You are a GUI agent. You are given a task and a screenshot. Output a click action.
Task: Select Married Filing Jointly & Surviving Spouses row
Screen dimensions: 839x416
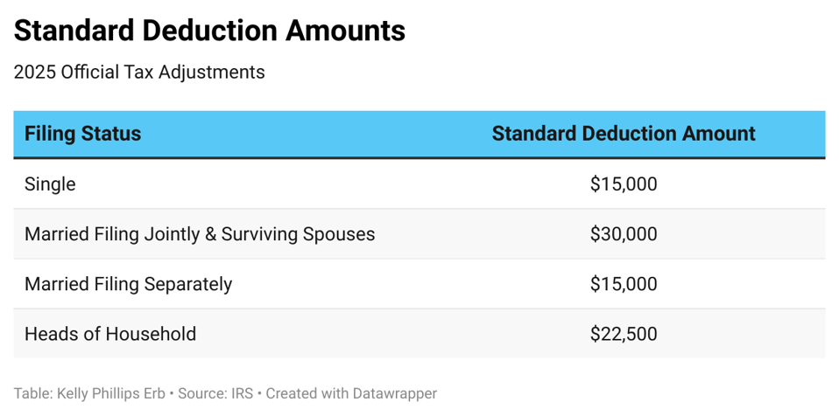pyautogui.click(x=419, y=234)
